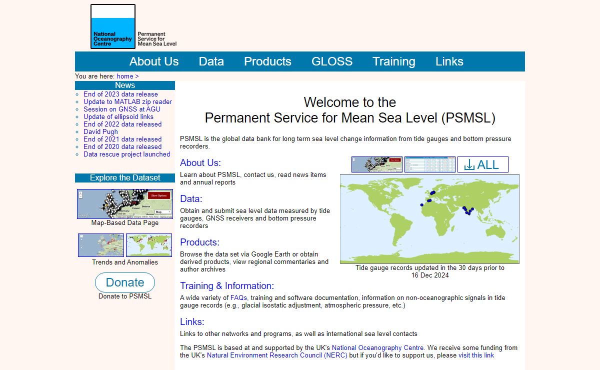Open the Products menu in navigation bar

(267, 61)
